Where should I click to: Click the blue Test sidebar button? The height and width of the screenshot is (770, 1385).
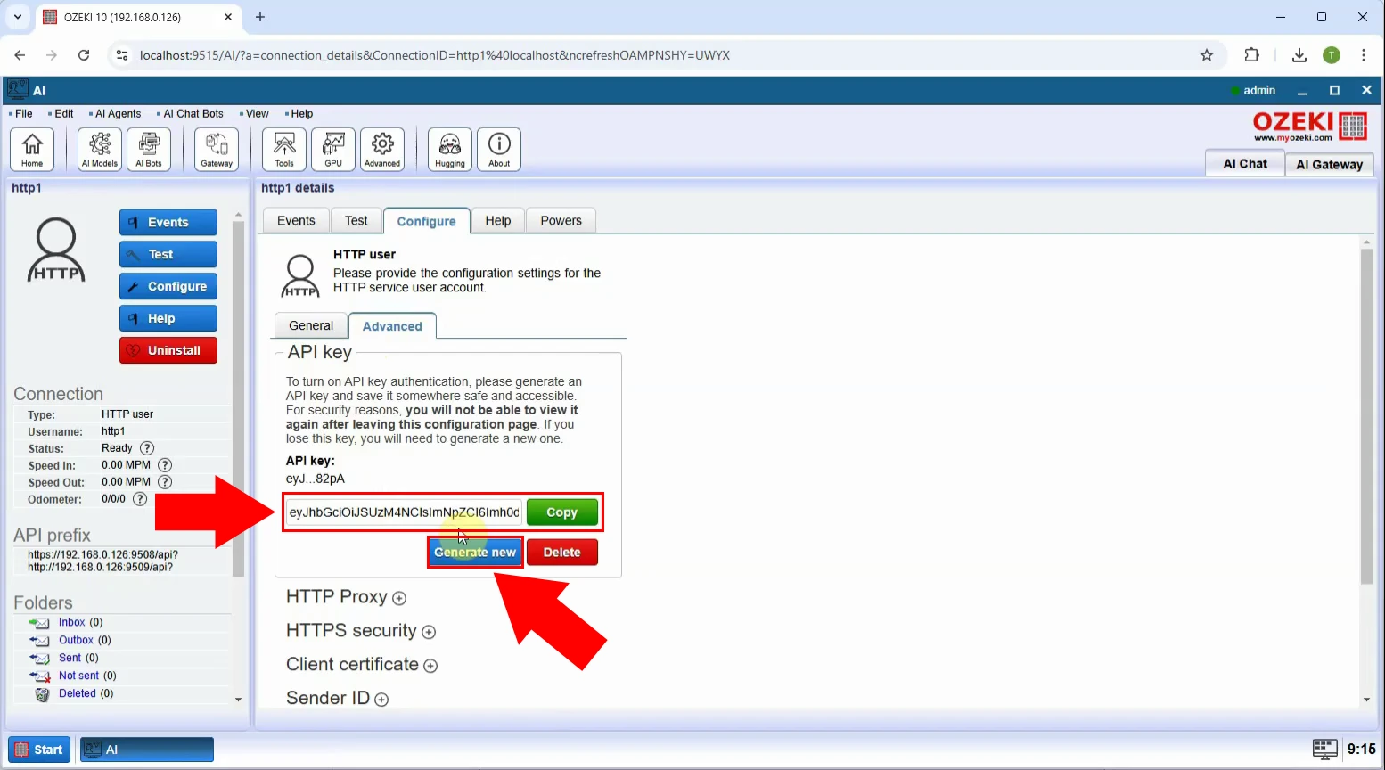168,255
